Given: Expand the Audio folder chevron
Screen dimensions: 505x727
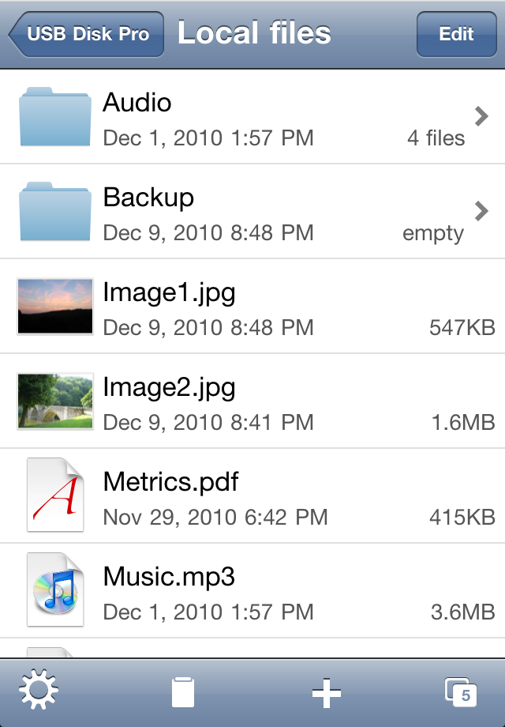Looking at the screenshot, I should 481,116.
